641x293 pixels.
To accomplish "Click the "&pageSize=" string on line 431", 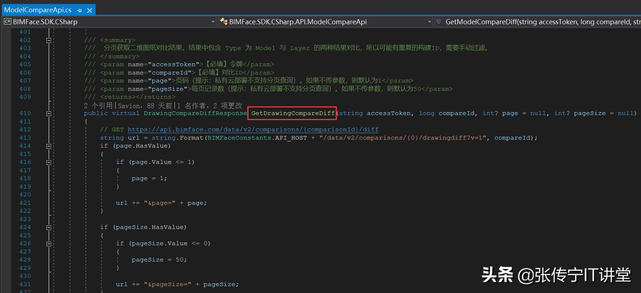I will (x=168, y=284).
